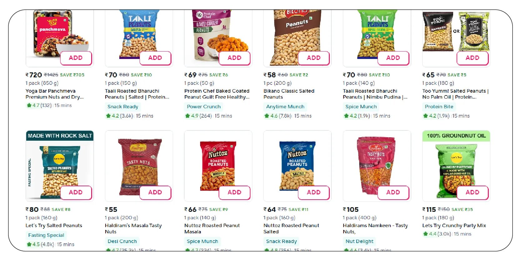Select the Nut Delight tag under Haldirams Namkeen
The width and height of the screenshot is (520, 258).
click(359, 241)
